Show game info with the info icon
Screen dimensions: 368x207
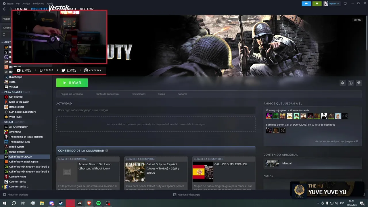[x=351, y=83]
